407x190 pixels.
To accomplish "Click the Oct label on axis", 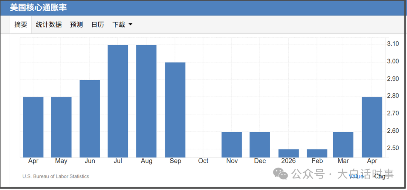I will 203,161.
